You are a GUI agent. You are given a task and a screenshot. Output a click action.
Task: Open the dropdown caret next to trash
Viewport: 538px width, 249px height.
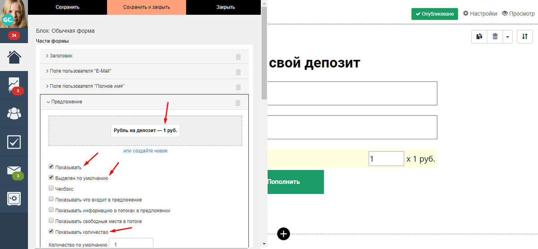tap(508, 37)
